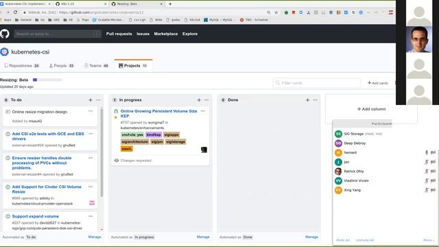Open Online Growing Persistent Volume Size KEP
Image resolution: width=439 pixels, height=247 pixels.
coord(158,113)
